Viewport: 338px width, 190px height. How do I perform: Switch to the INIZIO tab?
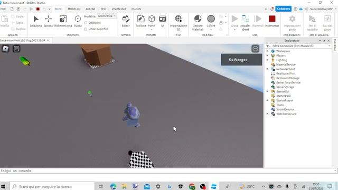58,9
